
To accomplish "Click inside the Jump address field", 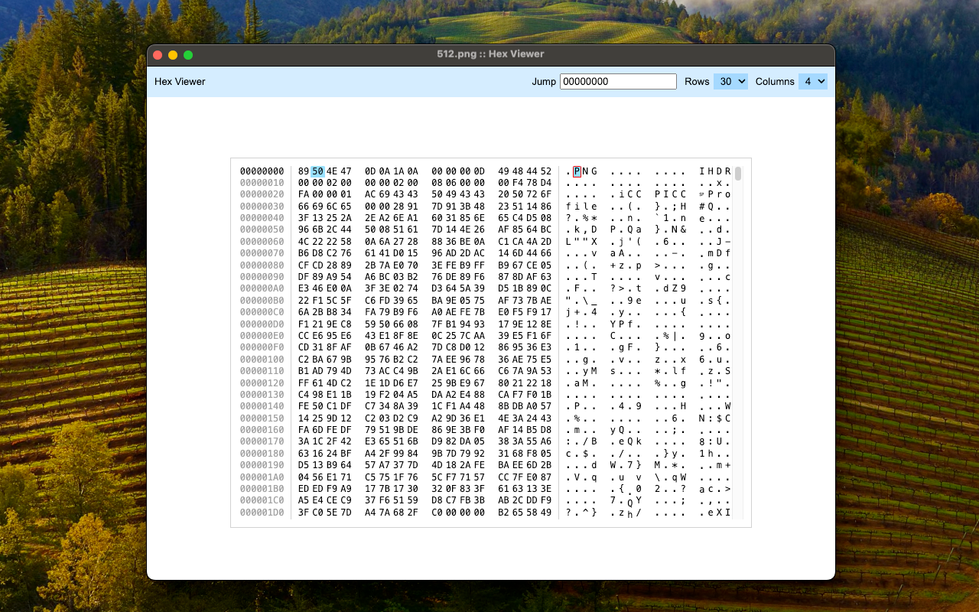I will [616, 81].
